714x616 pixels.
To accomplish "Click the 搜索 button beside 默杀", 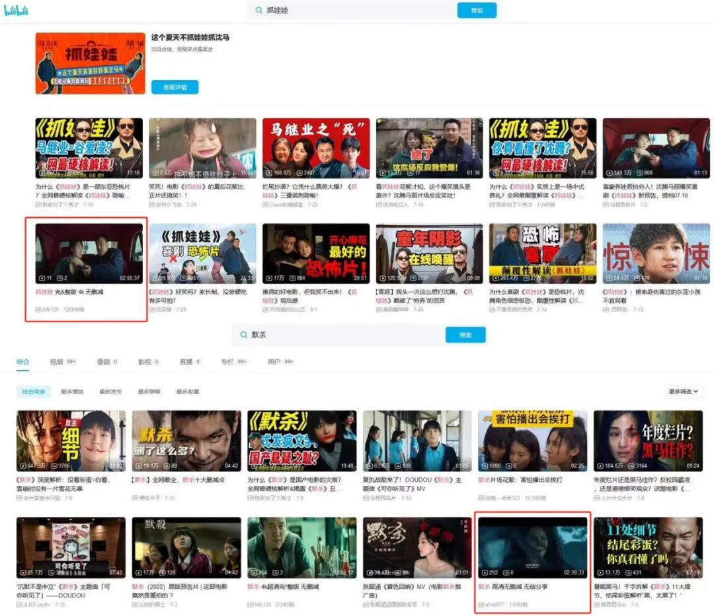I will pos(465,335).
